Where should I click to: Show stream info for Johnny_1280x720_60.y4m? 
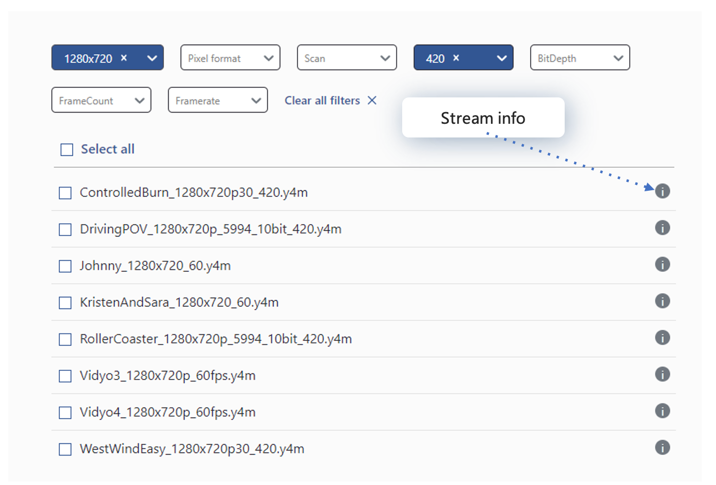click(x=662, y=264)
